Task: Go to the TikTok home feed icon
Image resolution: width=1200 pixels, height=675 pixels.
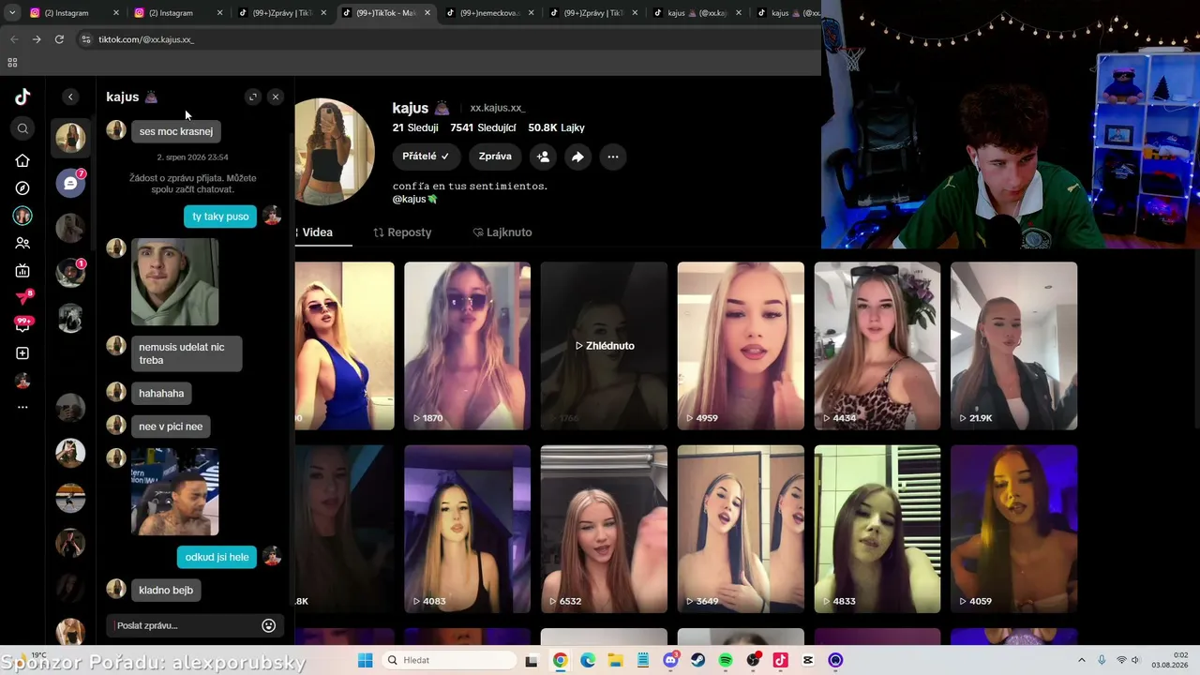Action: (x=22, y=160)
